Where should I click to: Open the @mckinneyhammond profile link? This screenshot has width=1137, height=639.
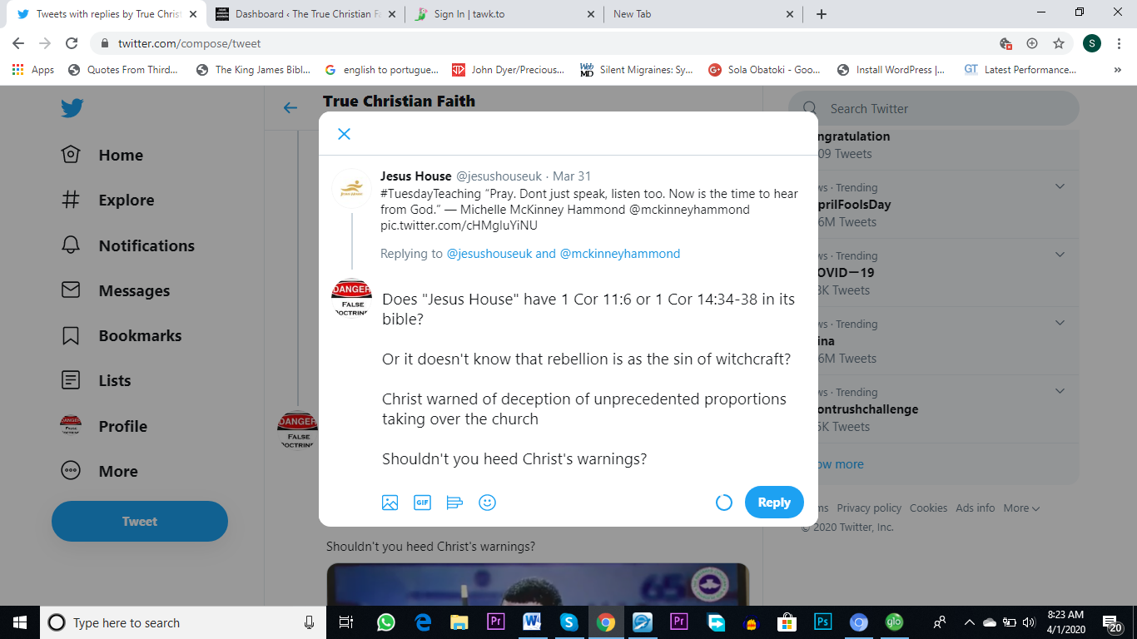[x=620, y=254]
